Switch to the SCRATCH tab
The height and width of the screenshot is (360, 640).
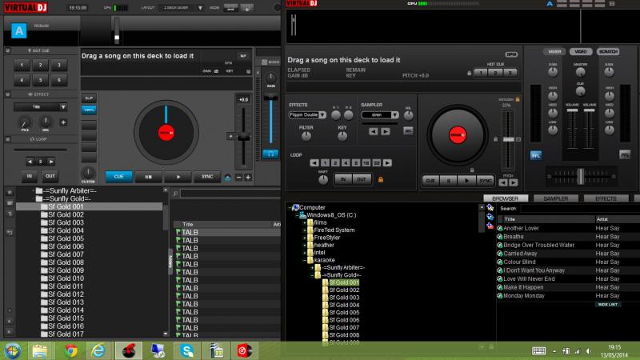(608, 51)
